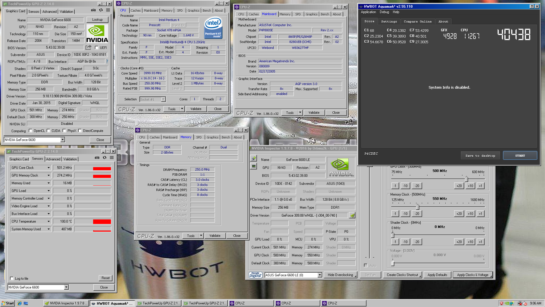Adjust GPU Clock slider handle in NVIDIA Inspector

tap(466, 179)
